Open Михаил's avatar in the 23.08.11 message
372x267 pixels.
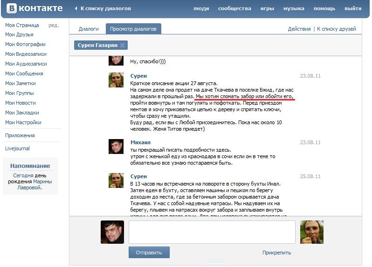click(x=116, y=147)
